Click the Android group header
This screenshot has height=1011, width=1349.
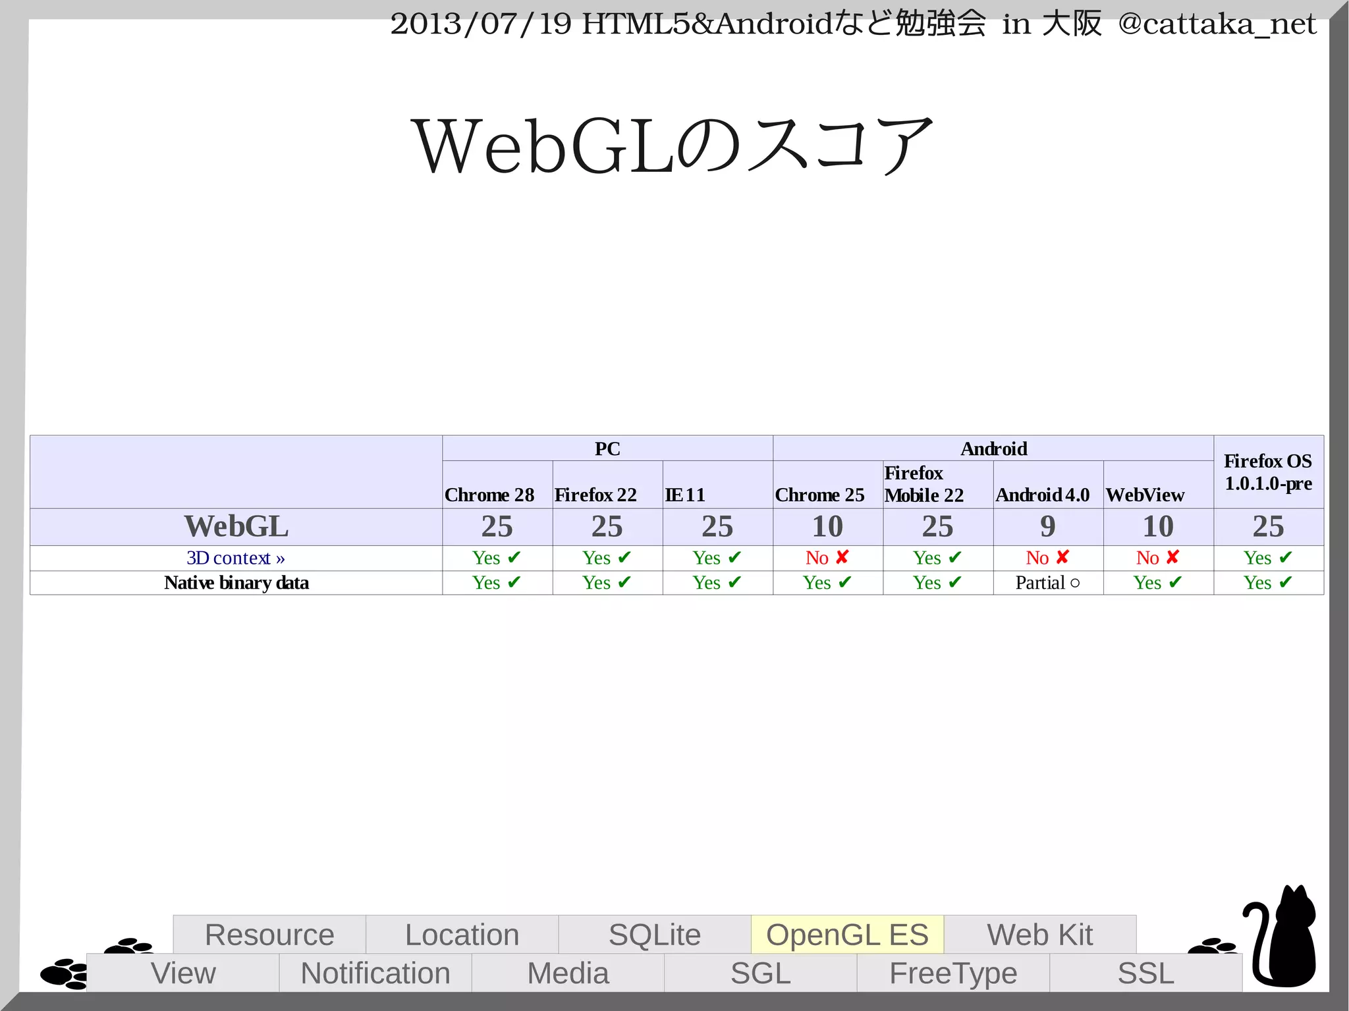click(x=993, y=449)
